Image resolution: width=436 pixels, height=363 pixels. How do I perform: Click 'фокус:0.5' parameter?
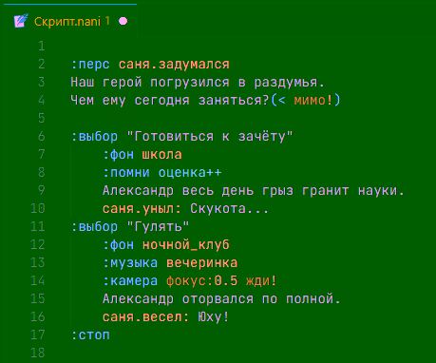(202, 281)
